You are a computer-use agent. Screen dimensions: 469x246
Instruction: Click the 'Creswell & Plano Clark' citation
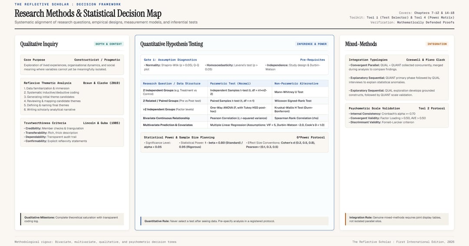tap(426, 60)
